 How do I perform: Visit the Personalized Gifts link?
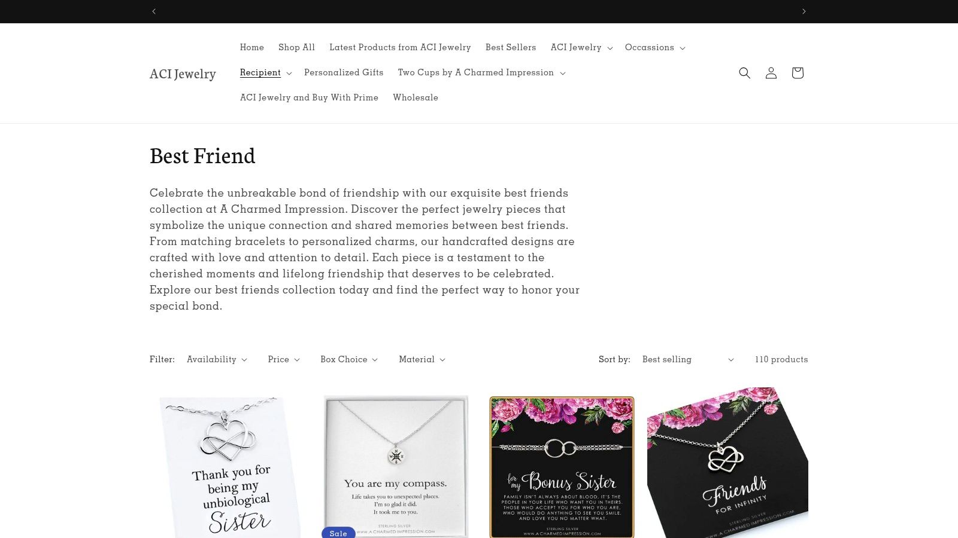[x=344, y=73]
